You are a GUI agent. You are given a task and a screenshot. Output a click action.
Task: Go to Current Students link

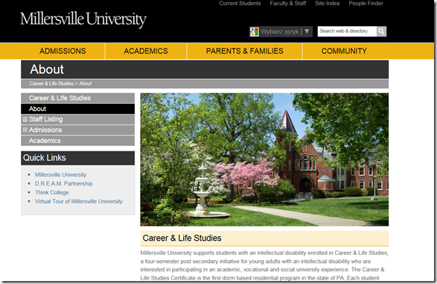240,3
